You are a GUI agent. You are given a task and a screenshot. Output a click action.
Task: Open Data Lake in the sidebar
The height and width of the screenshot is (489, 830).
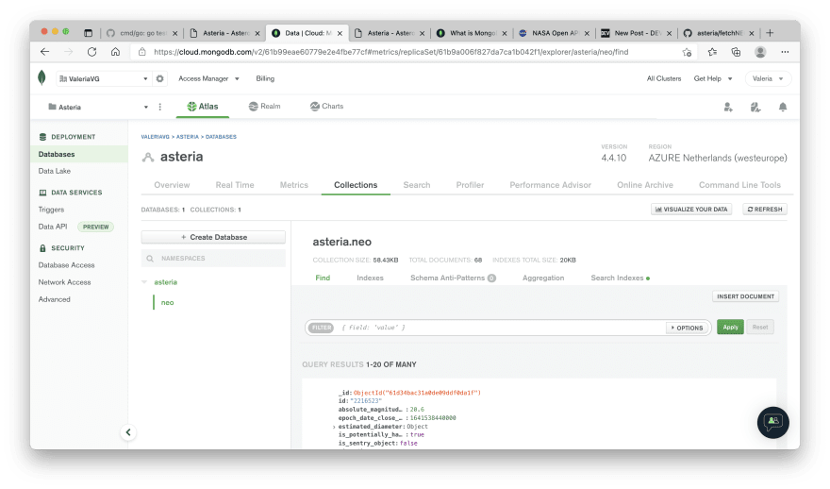(x=55, y=171)
